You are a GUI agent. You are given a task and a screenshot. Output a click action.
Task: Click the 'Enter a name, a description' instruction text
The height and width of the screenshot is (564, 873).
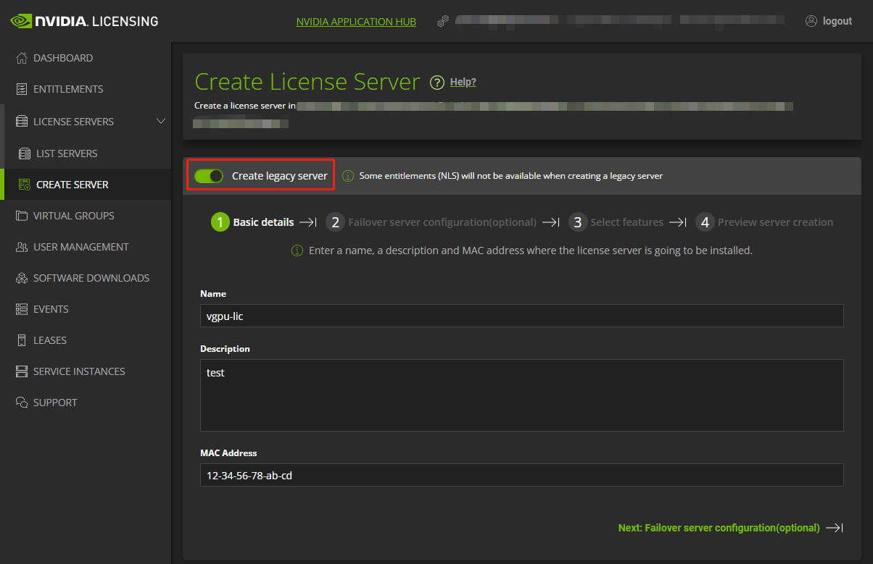[x=531, y=251]
